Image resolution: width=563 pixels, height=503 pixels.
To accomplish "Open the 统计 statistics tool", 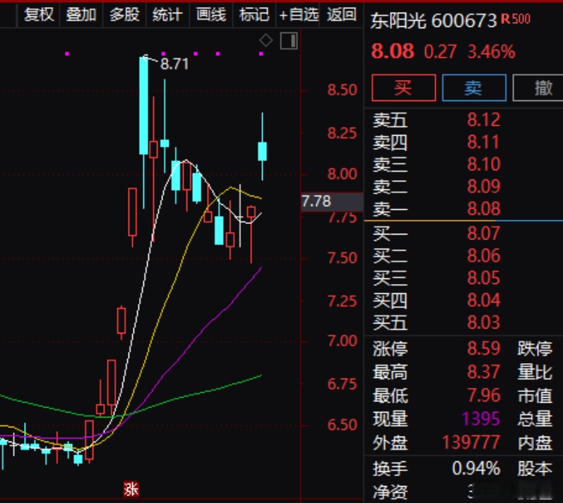I will coord(167,15).
